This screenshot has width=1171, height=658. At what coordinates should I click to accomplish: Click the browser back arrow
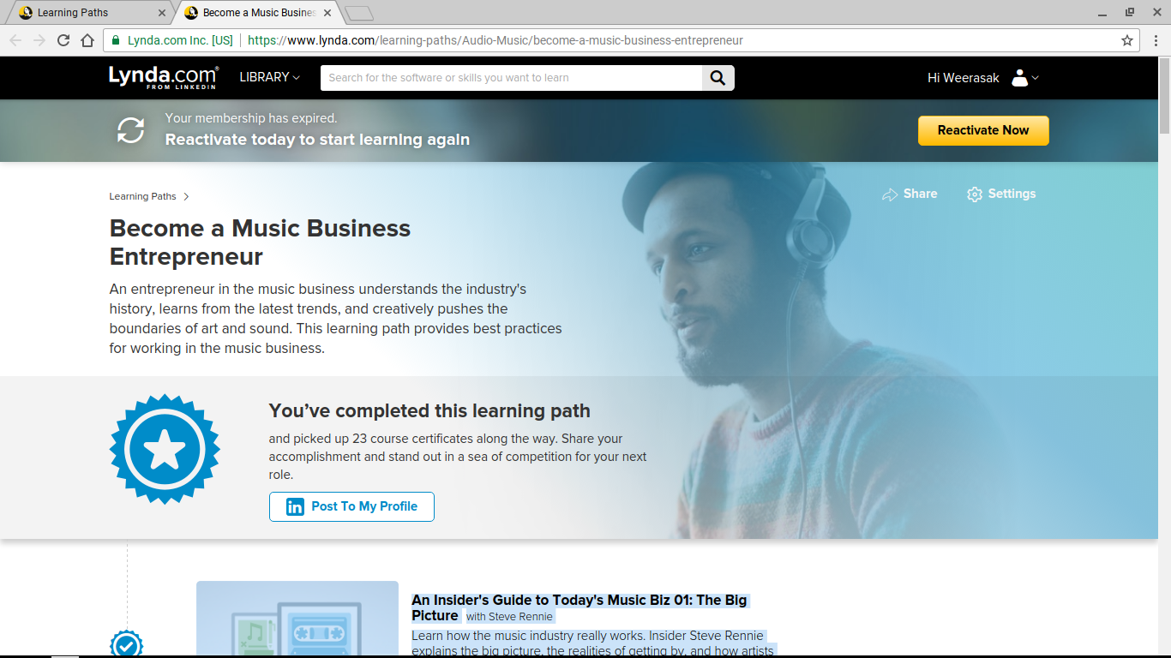15,40
